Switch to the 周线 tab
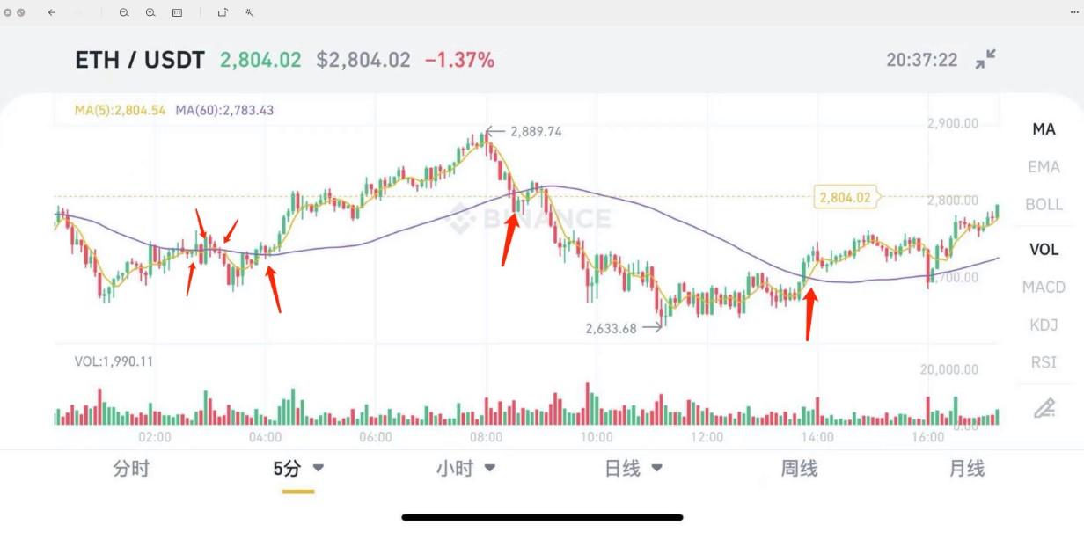The image size is (1084, 547). tap(799, 469)
